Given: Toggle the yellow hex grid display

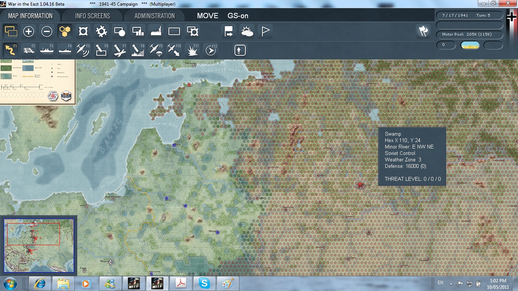Looking at the screenshot, I should tap(65, 31).
